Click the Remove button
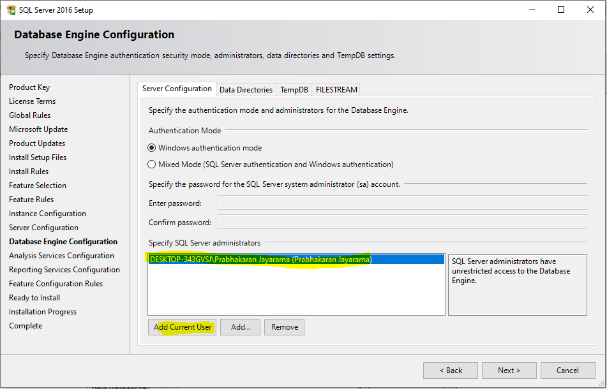This screenshot has width=607, height=389. point(285,327)
